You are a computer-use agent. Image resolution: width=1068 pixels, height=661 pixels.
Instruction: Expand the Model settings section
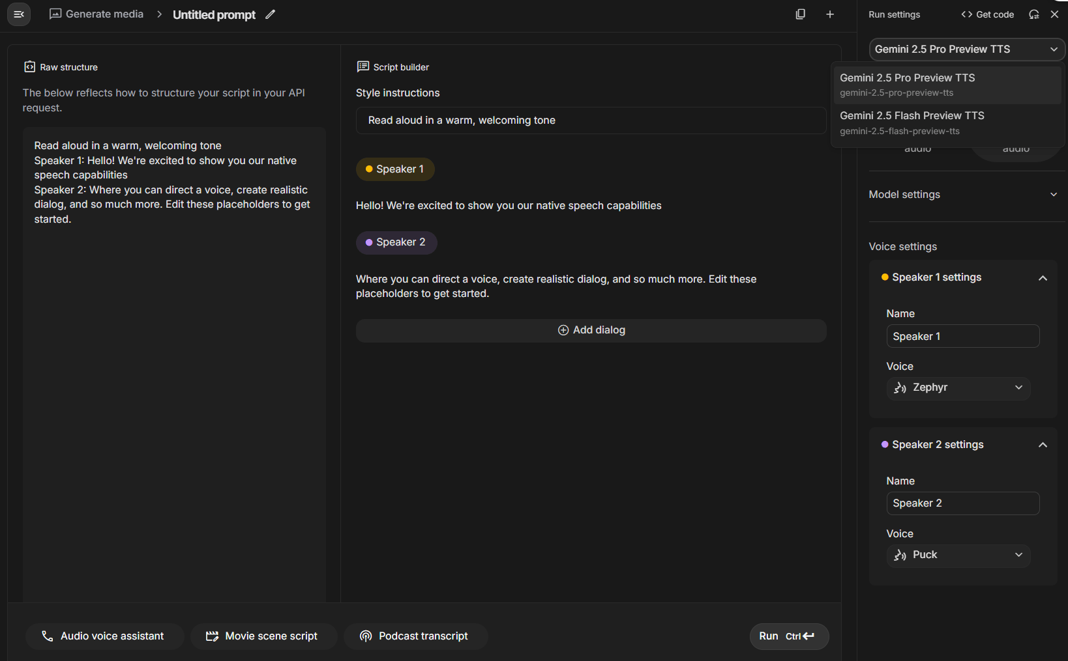coord(964,195)
